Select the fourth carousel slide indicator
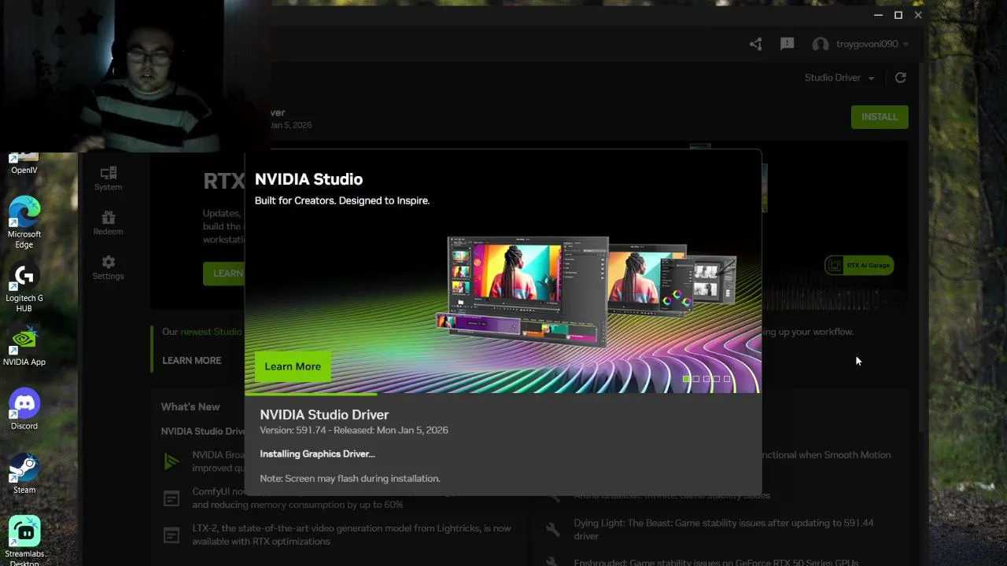The height and width of the screenshot is (566, 1007). click(717, 379)
